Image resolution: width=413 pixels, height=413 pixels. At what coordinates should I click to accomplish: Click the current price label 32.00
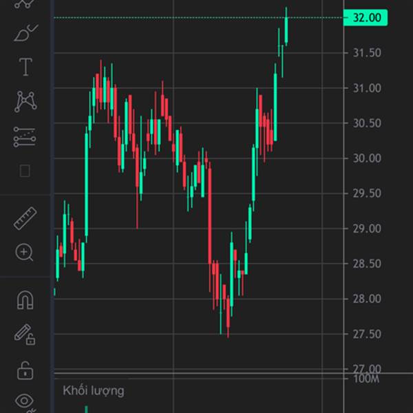(366, 18)
